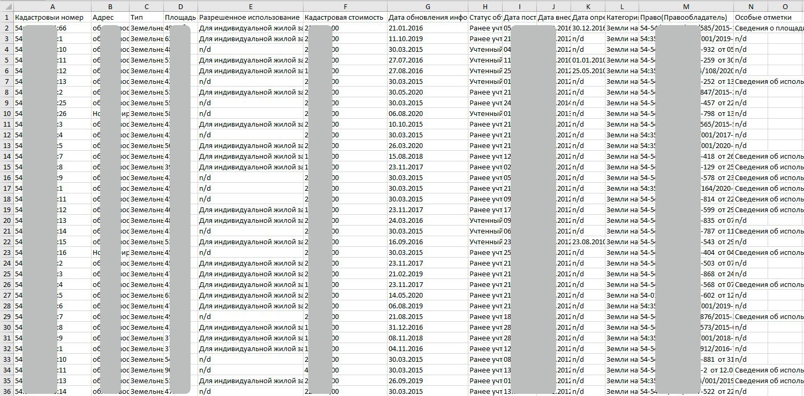804x396 pixels.
Task: Click 'Сведения о площад' cell in row 2
Action: click(769, 28)
